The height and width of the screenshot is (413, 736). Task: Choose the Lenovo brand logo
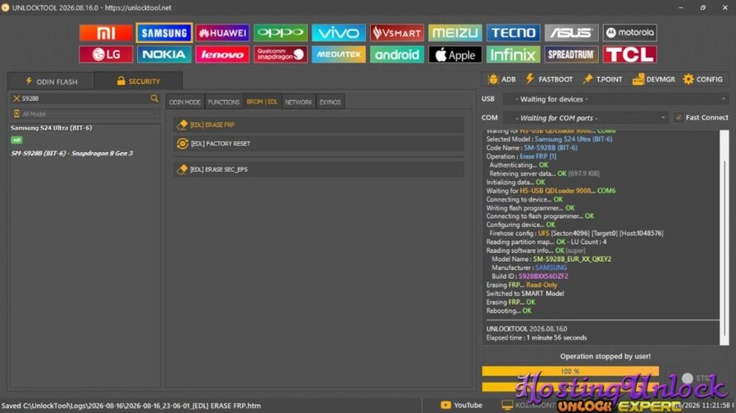pos(222,55)
